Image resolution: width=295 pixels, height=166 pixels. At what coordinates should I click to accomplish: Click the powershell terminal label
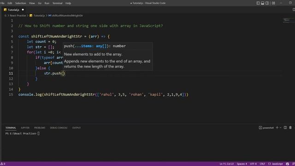click(268, 128)
